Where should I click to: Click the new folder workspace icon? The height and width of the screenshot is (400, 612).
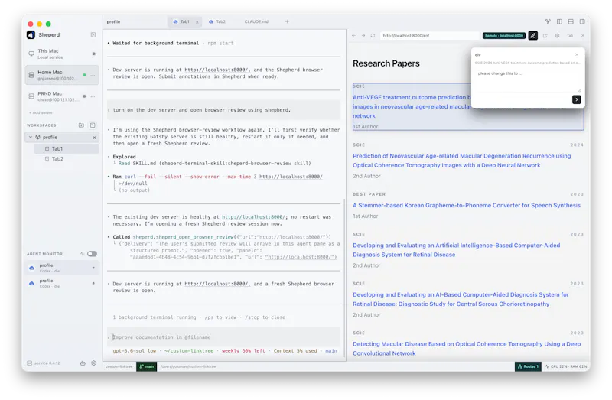point(81,125)
